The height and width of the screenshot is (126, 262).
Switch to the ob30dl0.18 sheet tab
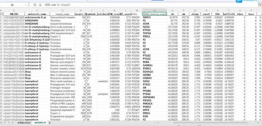pos(40,123)
